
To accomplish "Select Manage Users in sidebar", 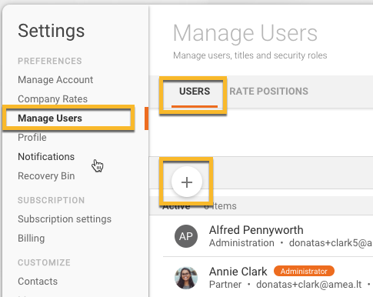I will tap(50, 118).
